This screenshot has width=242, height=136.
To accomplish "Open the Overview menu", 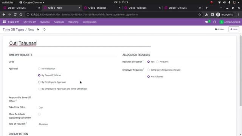I will [x=45, y=22].
